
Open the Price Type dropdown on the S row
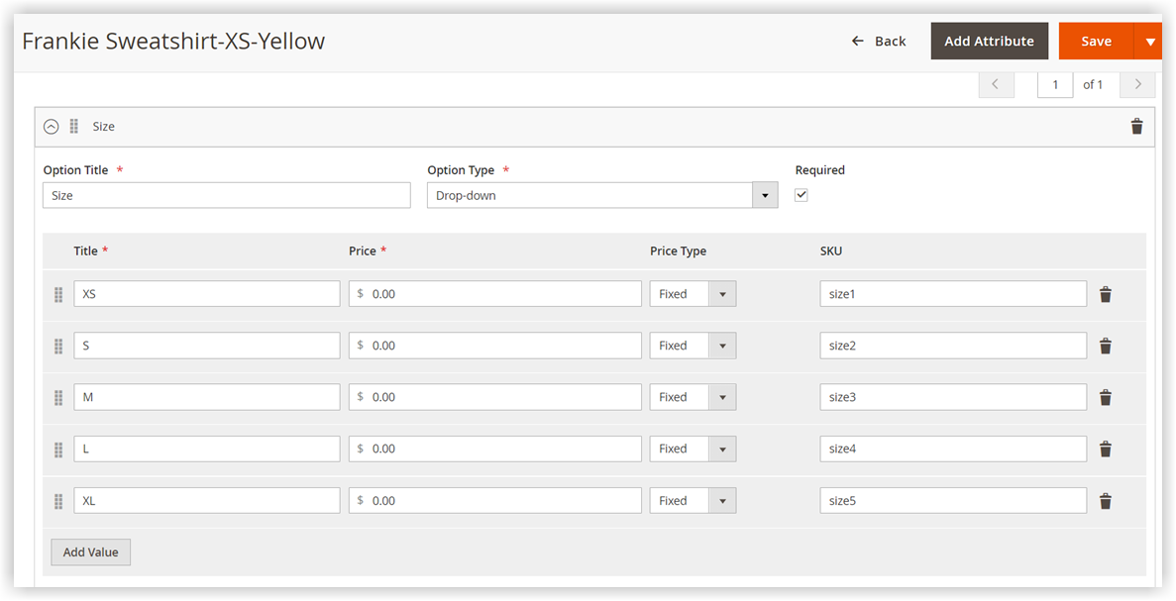tap(722, 345)
